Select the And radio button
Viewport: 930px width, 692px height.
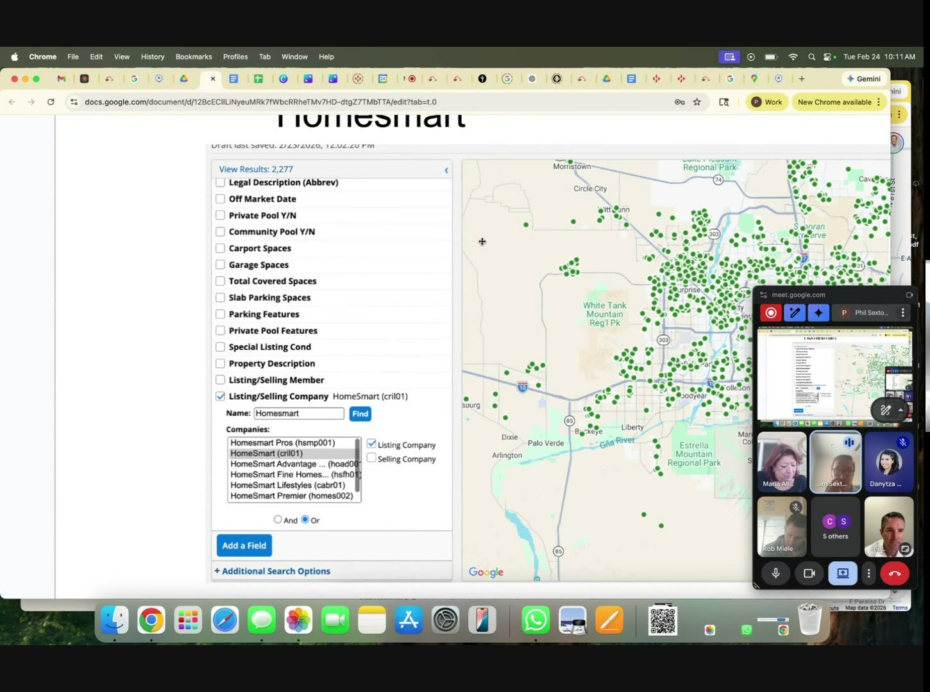point(278,520)
